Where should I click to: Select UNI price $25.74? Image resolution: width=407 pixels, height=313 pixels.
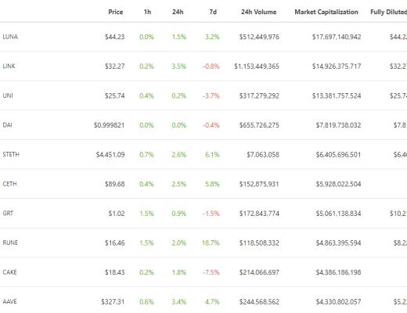click(115, 95)
